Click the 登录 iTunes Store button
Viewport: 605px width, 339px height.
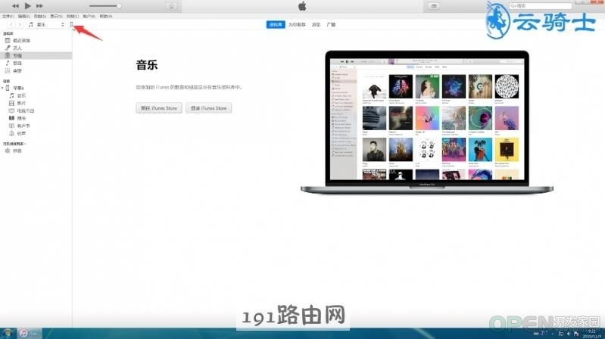(x=209, y=108)
